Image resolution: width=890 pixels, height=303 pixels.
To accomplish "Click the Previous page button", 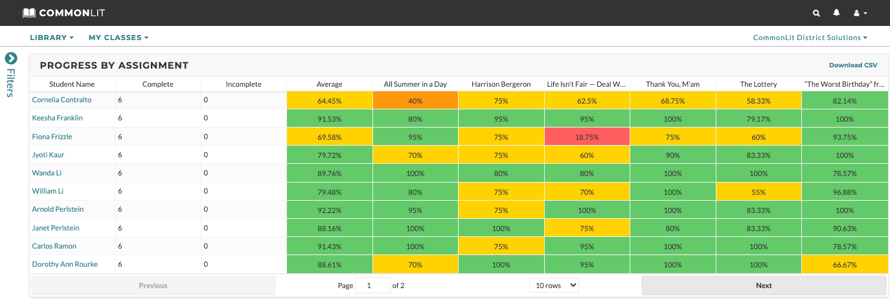I will pyautogui.click(x=153, y=286).
